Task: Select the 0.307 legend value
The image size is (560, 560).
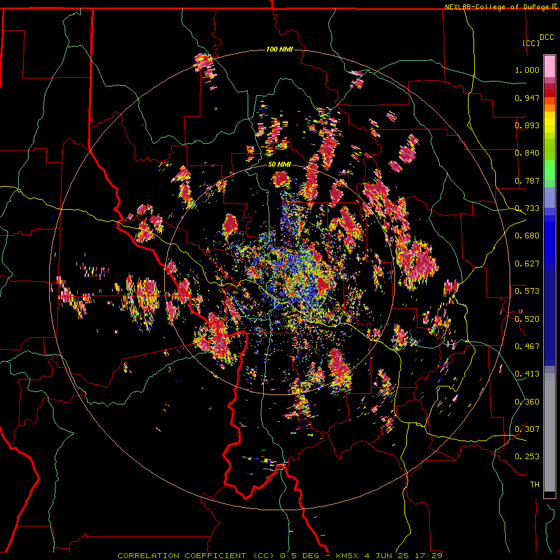Action: 527,429
